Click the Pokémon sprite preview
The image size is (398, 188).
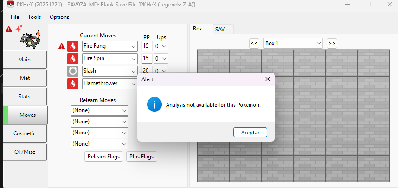click(x=32, y=37)
